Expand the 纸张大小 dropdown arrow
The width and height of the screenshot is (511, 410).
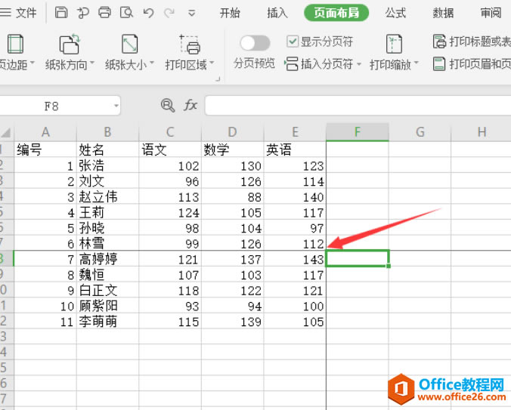coord(151,63)
